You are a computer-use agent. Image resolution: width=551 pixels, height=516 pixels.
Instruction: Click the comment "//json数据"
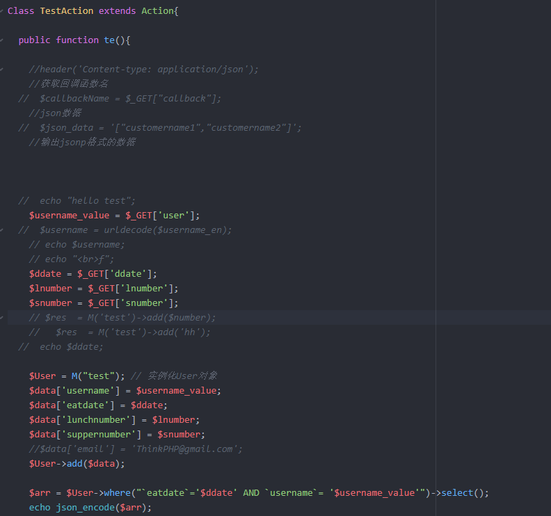pos(55,113)
